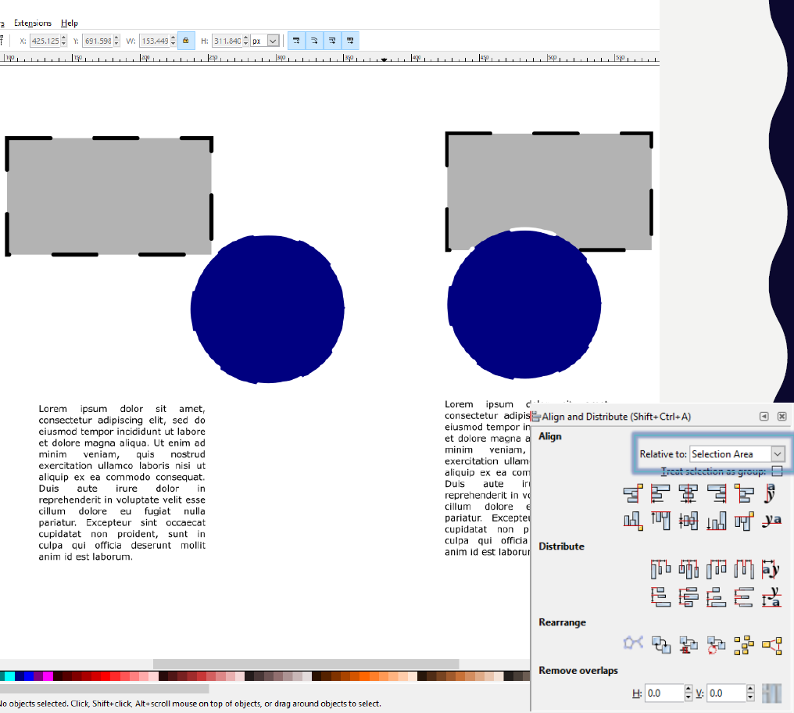Click the color palette scrollbar

pos(104,689)
